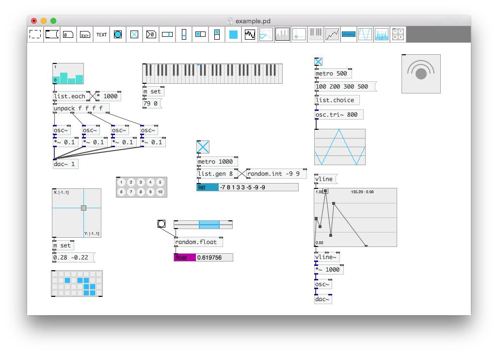Select the bang circle tool in toolbar
The height and width of the screenshot is (354, 498).
coord(118,34)
